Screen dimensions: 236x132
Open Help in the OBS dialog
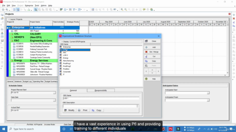pyautogui.click(x=152, y=79)
